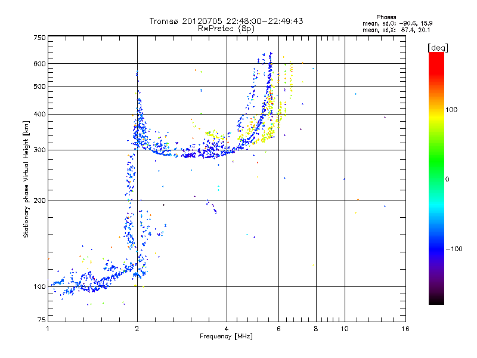The width and height of the screenshot is (477, 358).
Task: Click the y-axis '100' tick label
Action: click(39, 287)
